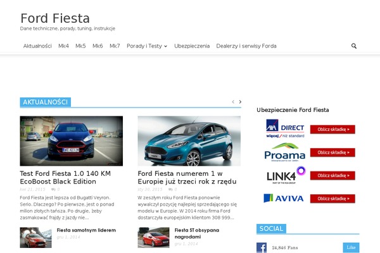Open Fiesta ST obsypana nagrodami thumbnail
Viewport: 380px width, 253px height.
tap(153, 238)
